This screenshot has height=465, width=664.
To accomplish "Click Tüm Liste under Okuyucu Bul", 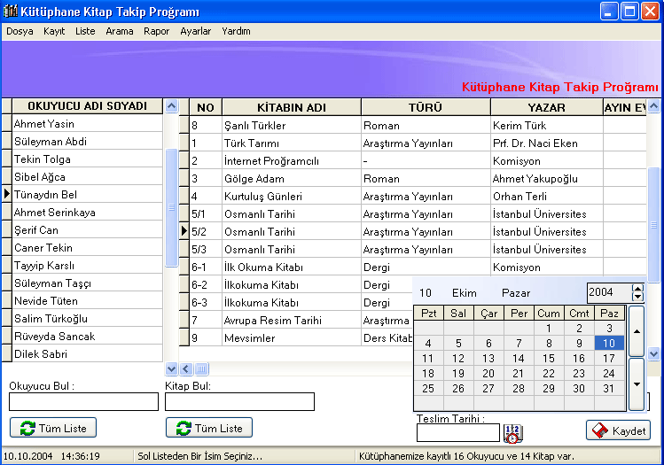I will tap(53, 428).
